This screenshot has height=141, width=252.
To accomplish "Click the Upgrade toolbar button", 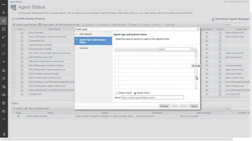I will (144, 25).
